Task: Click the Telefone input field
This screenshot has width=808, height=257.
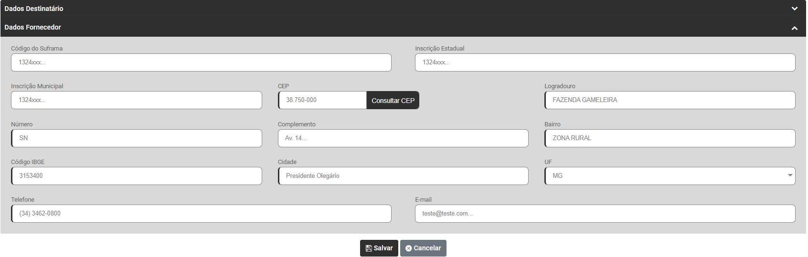Action: coord(201,214)
